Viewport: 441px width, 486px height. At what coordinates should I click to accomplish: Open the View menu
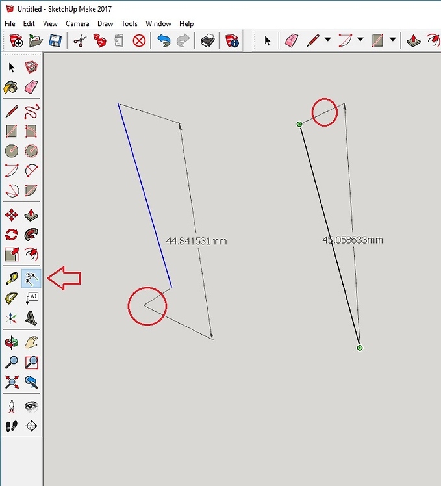tap(50, 23)
